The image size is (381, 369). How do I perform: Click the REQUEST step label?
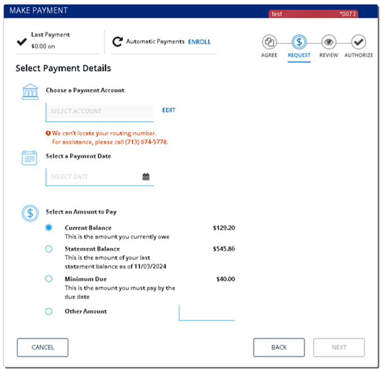[x=299, y=55]
